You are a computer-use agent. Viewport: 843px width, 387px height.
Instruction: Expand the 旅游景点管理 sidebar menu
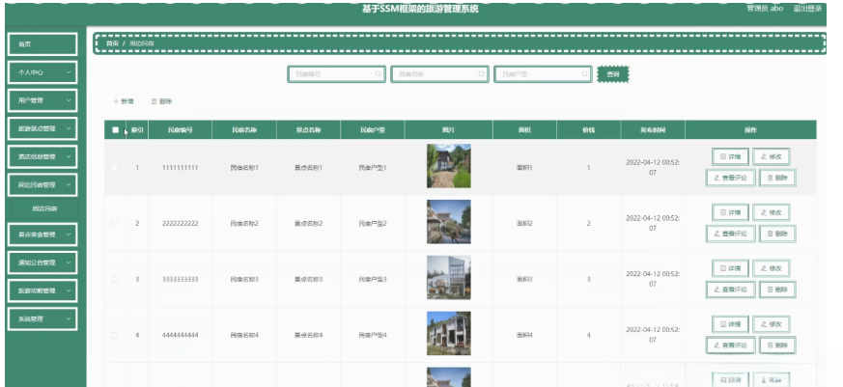[x=42, y=128]
